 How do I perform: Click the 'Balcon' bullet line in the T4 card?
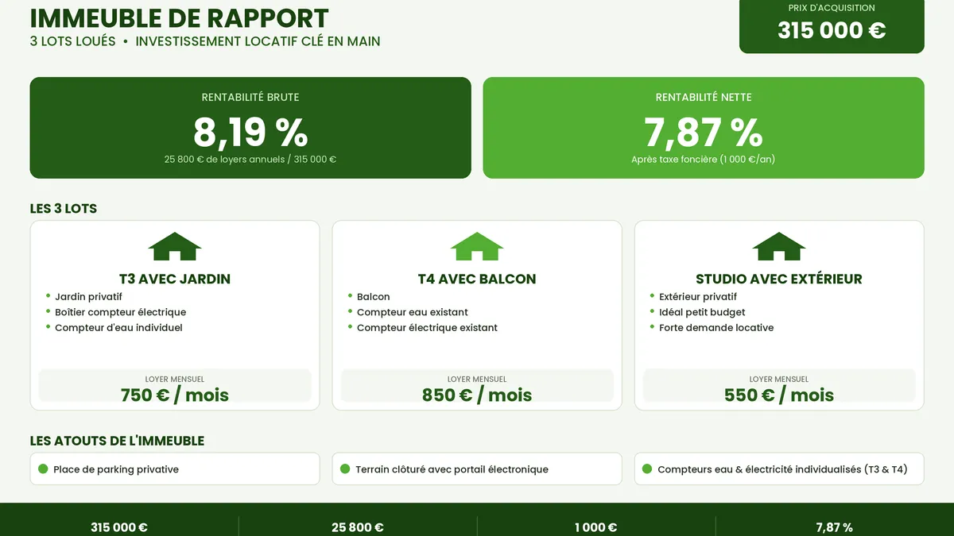pos(374,297)
